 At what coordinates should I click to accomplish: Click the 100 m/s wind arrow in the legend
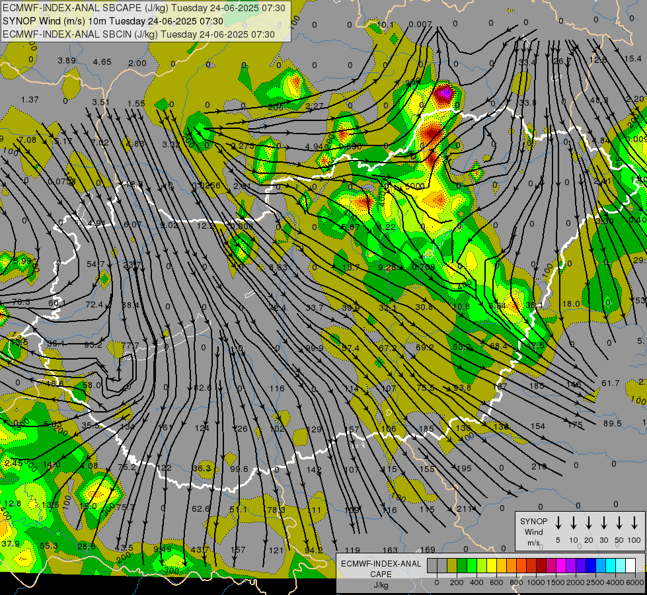[x=634, y=523]
